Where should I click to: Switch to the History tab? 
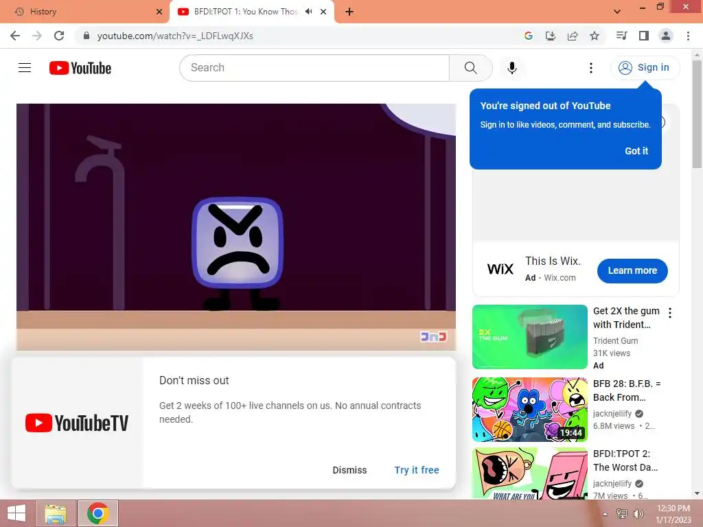click(x=84, y=12)
